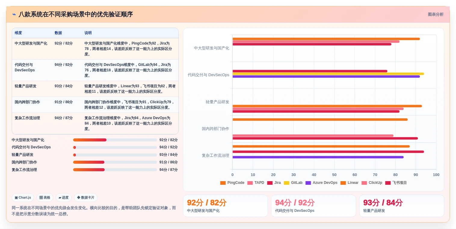This screenshot has width=456, height=229.
Task: Click purple bar in 复杂工作流治理 chart row
Action: [x=318, y=157]
